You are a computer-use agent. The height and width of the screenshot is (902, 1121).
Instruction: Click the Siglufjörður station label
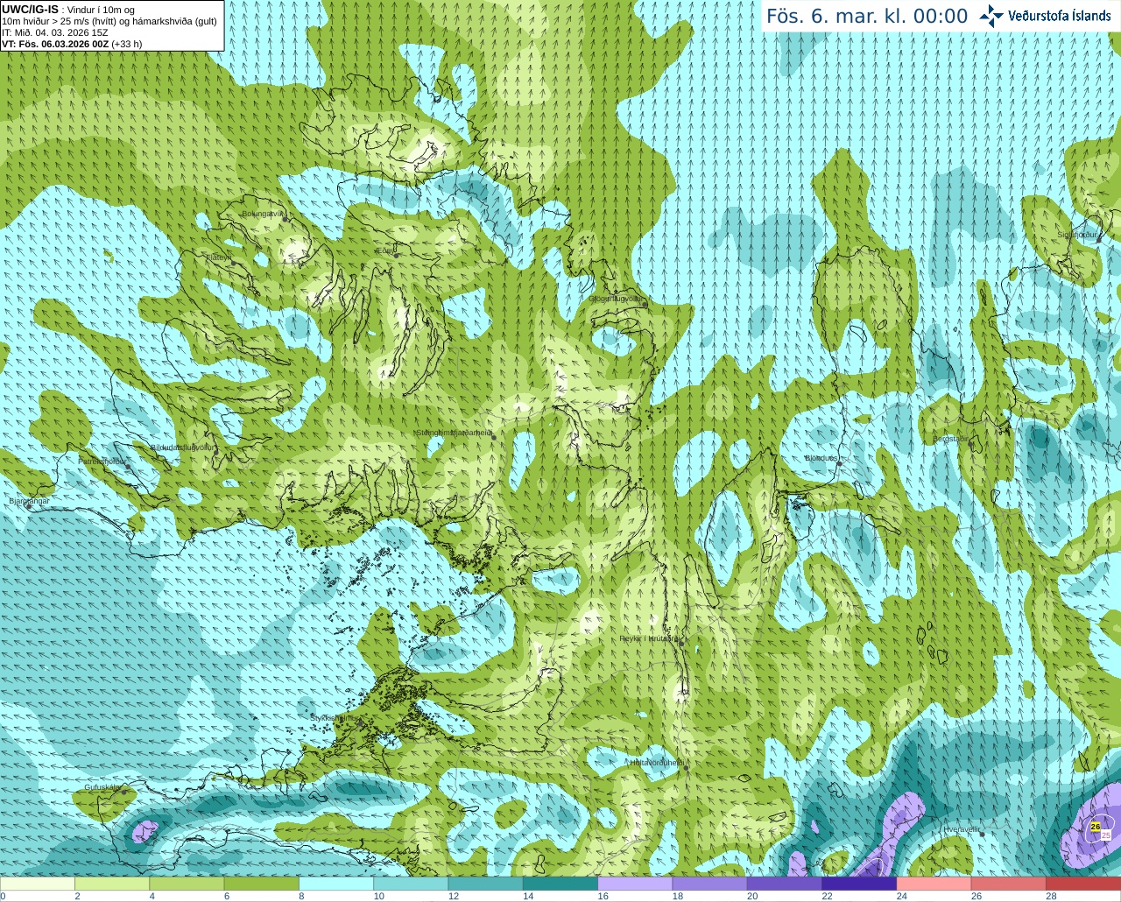[x=1077, y=235]
